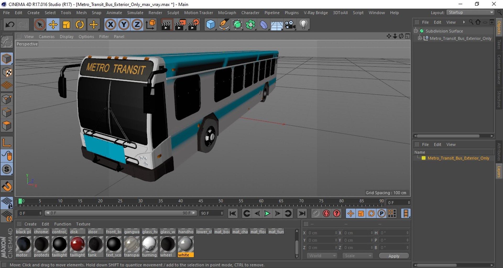Open the MoGraph menu
The height and width of the screenshot is (268, 503).
227,13
